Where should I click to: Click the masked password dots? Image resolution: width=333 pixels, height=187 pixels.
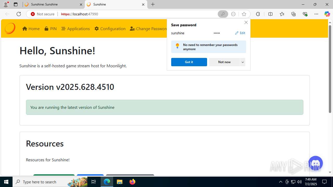217,33
